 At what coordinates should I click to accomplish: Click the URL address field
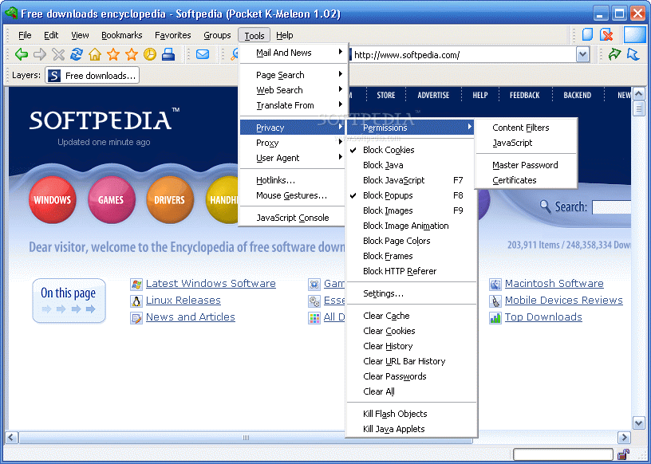click(463, 55)
